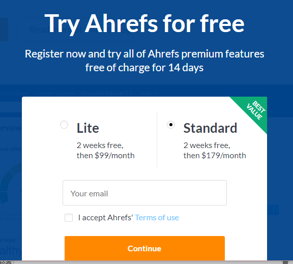Open the Terms of use link
Viewport: 293px width, 264px height.
pos(157,218)
